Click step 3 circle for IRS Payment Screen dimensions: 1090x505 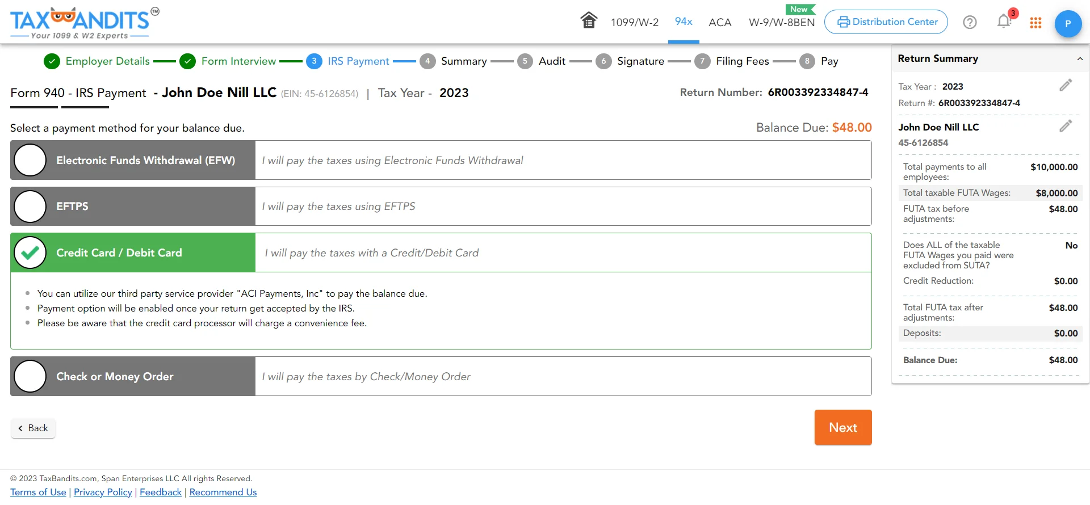[314, 61]
